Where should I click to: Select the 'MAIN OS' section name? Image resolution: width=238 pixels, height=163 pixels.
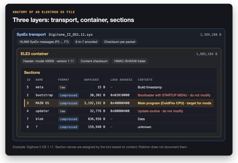(x=42, y=103)
